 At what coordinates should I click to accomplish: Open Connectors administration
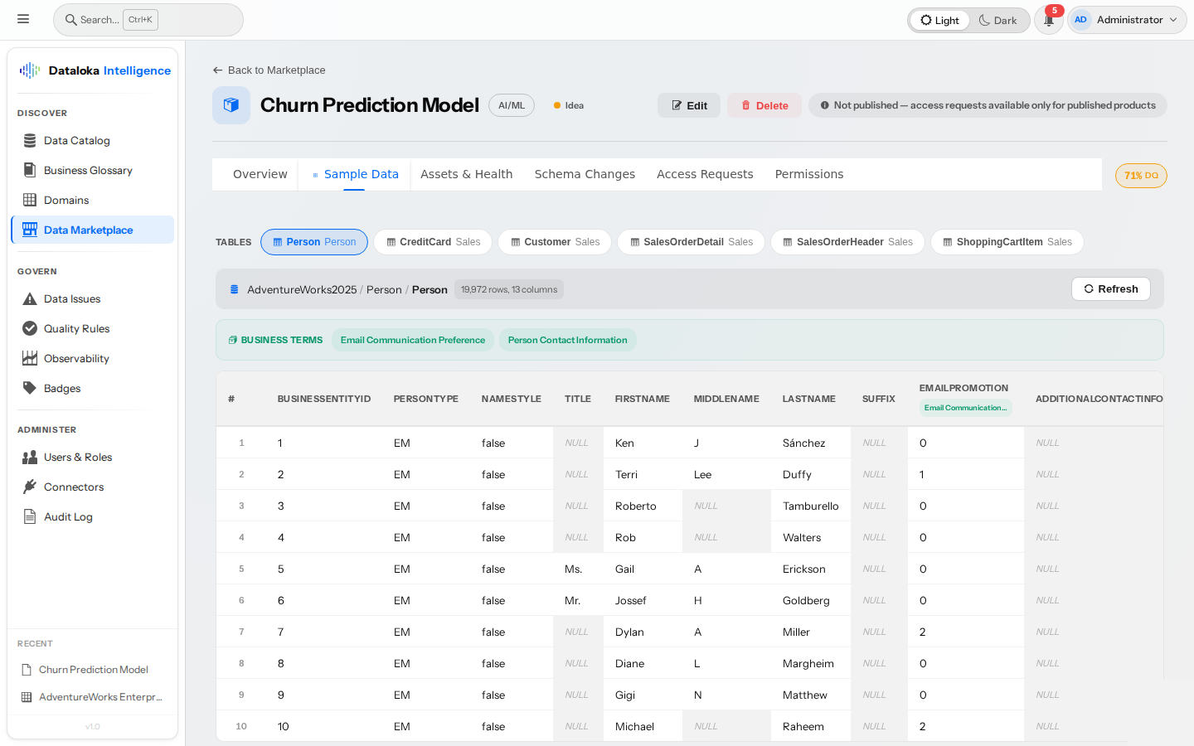coord(74,487)
